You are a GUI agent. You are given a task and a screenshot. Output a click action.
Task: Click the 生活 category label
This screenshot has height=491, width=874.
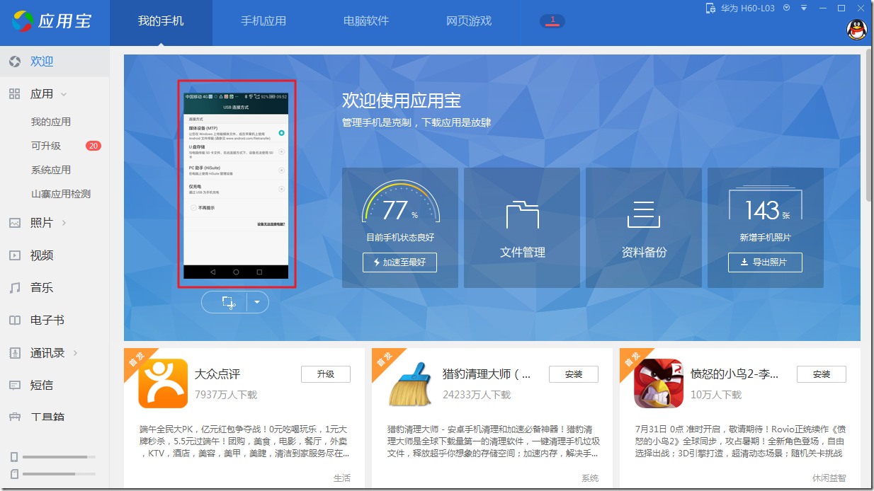(342, 478)
